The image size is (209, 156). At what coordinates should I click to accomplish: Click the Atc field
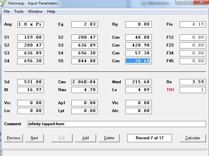138,111
